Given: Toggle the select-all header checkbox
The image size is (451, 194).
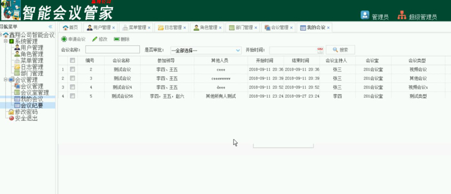Looking at the screenshot, I should tap(72, 60).
